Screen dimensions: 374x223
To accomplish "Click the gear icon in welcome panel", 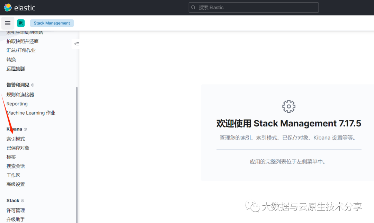I will [x=288, y=106].
